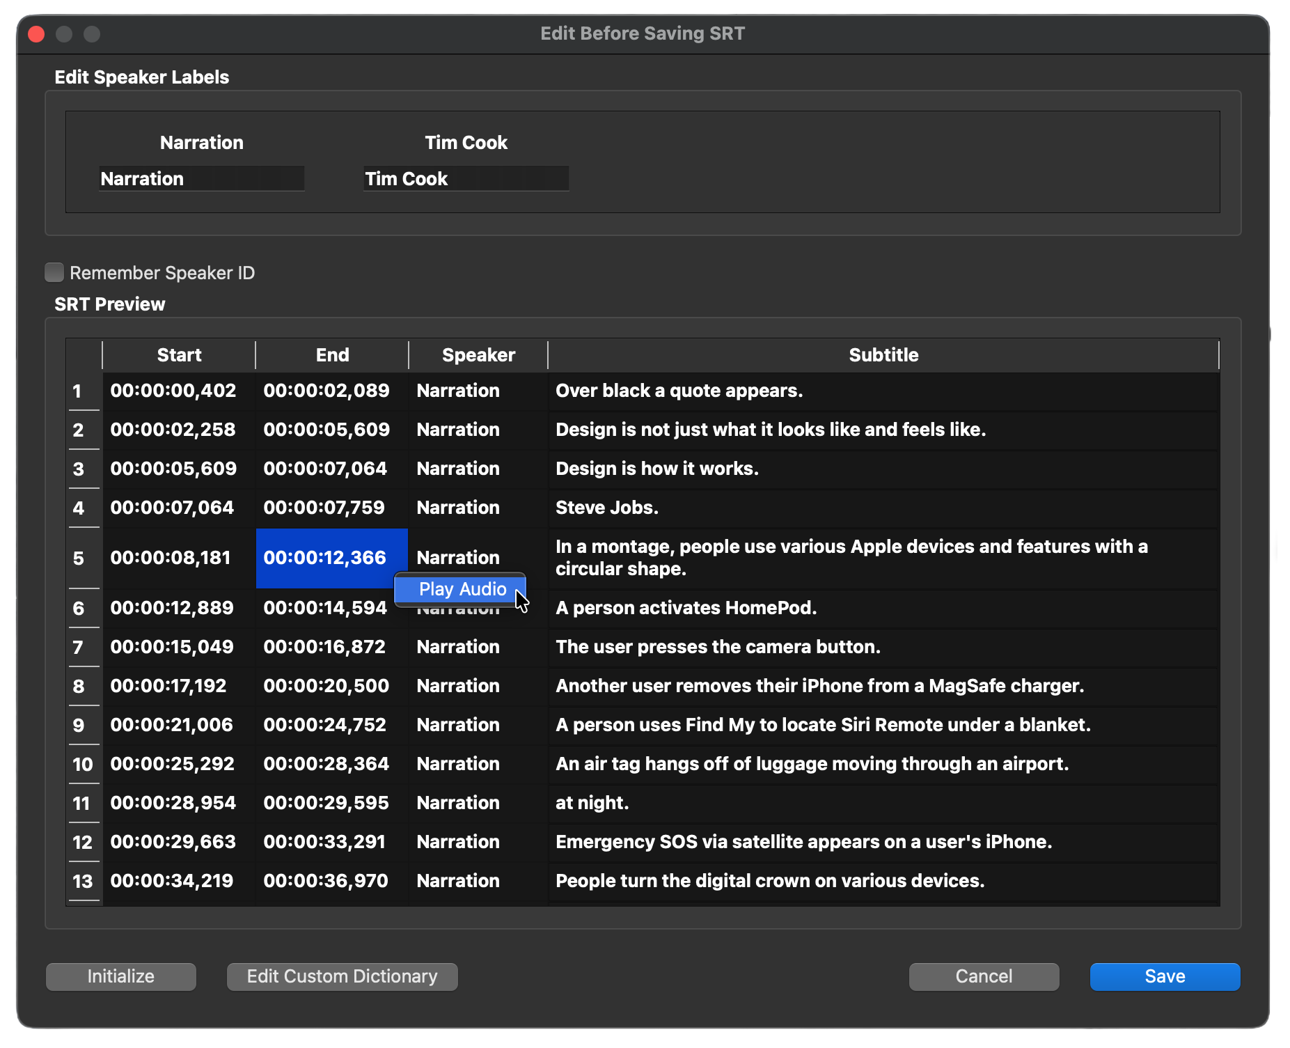
Task: Select subtitle 'at night.' in row 11
Action: click(x=592, y=803)
